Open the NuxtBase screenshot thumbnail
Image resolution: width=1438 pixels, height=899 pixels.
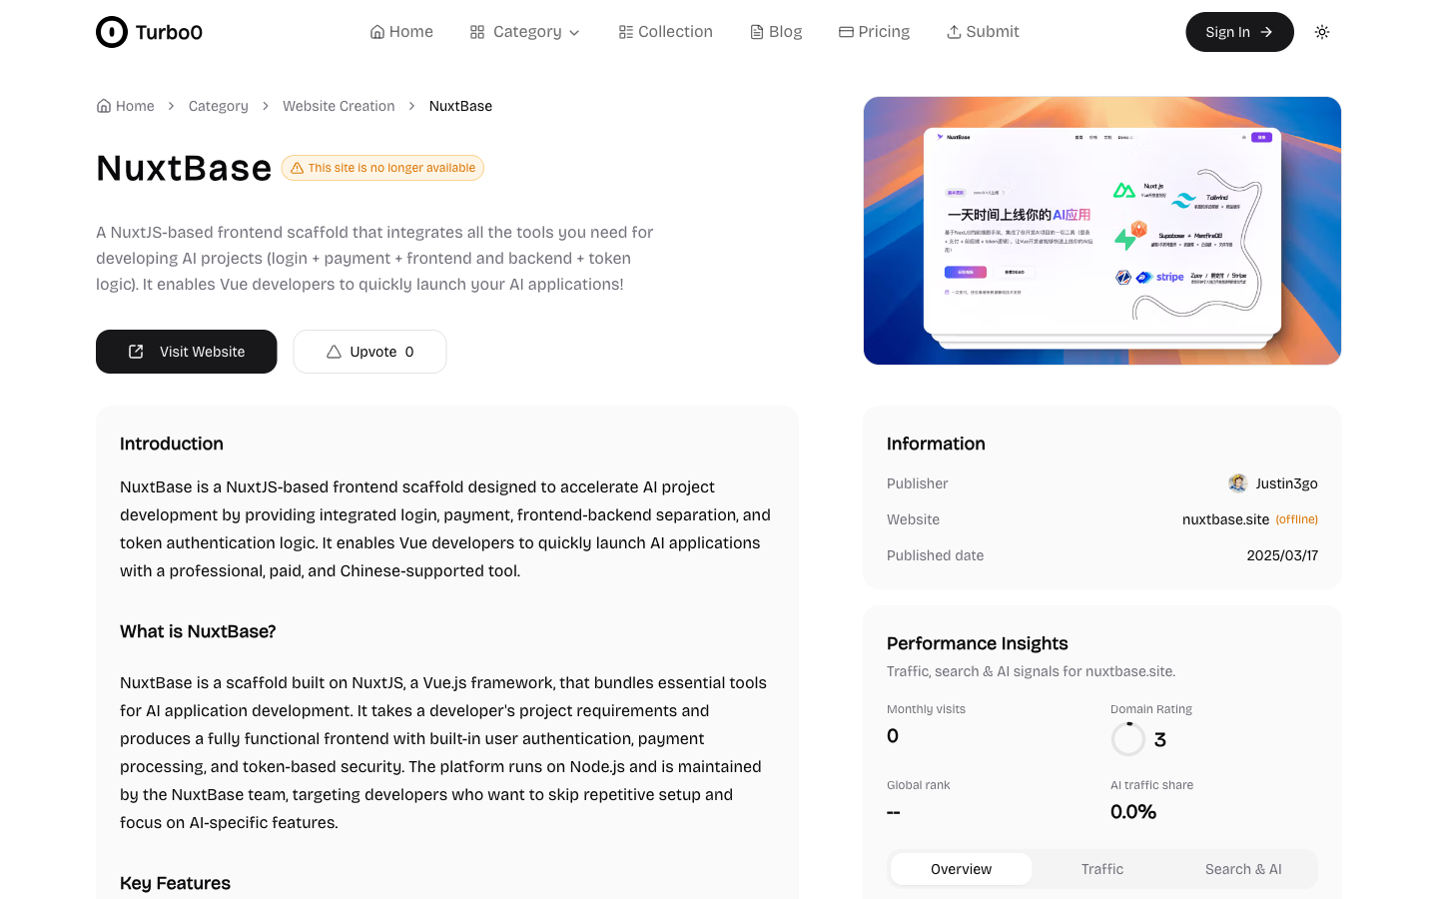[x=1102, y=231]
